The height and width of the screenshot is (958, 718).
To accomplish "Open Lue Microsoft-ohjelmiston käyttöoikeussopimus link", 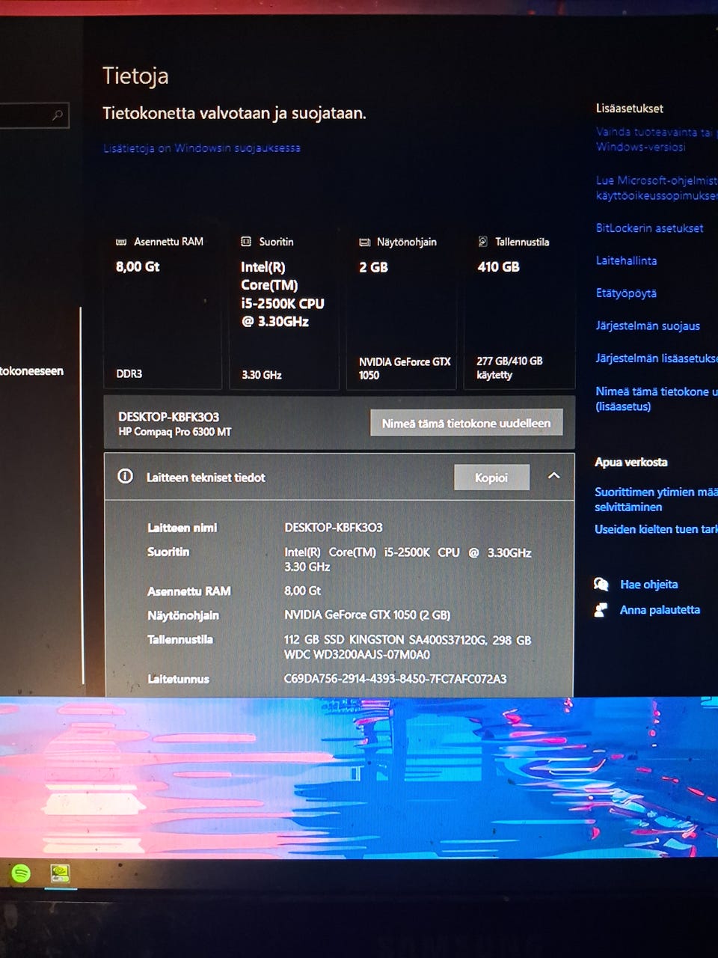I will (657, 188).
